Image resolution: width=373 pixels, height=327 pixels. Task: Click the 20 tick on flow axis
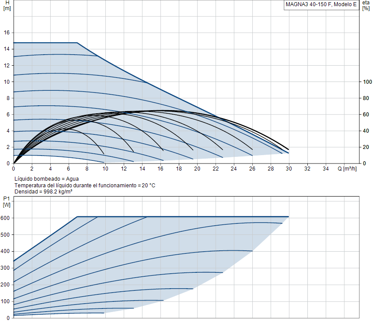[197, 168]
